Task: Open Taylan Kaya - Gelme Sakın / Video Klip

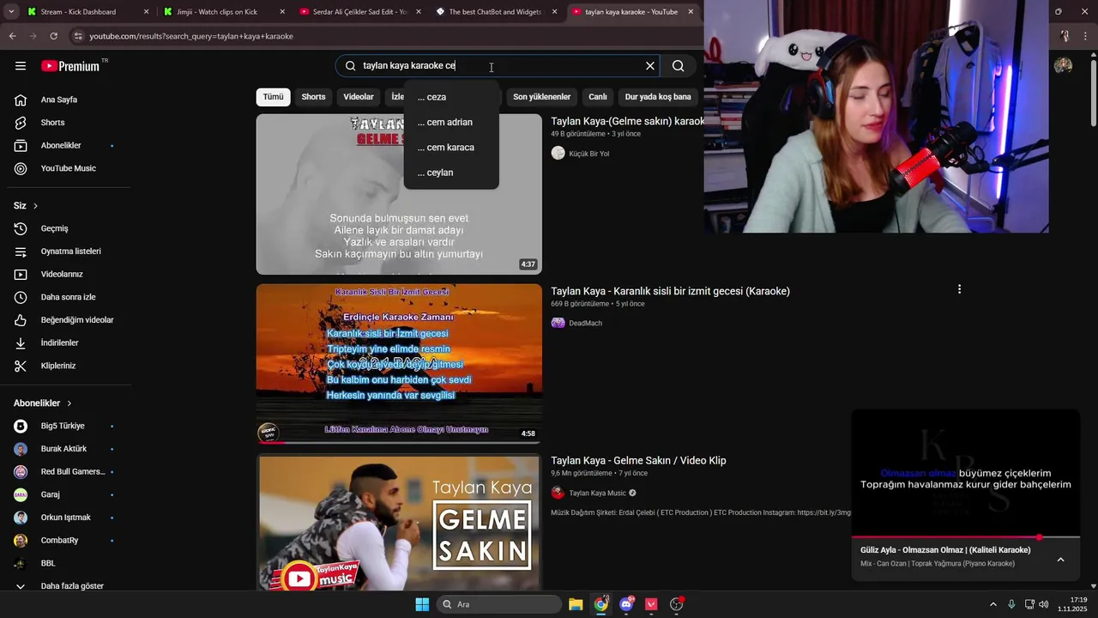Action: click(x=638, y=461)
